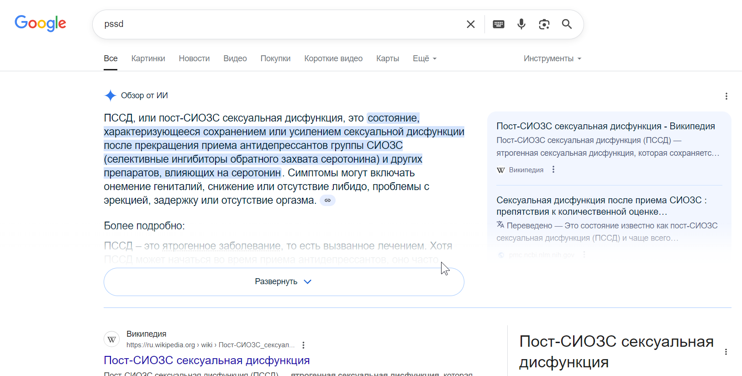Open the Карты tab

pyautogui.click(x=388, y=58)
